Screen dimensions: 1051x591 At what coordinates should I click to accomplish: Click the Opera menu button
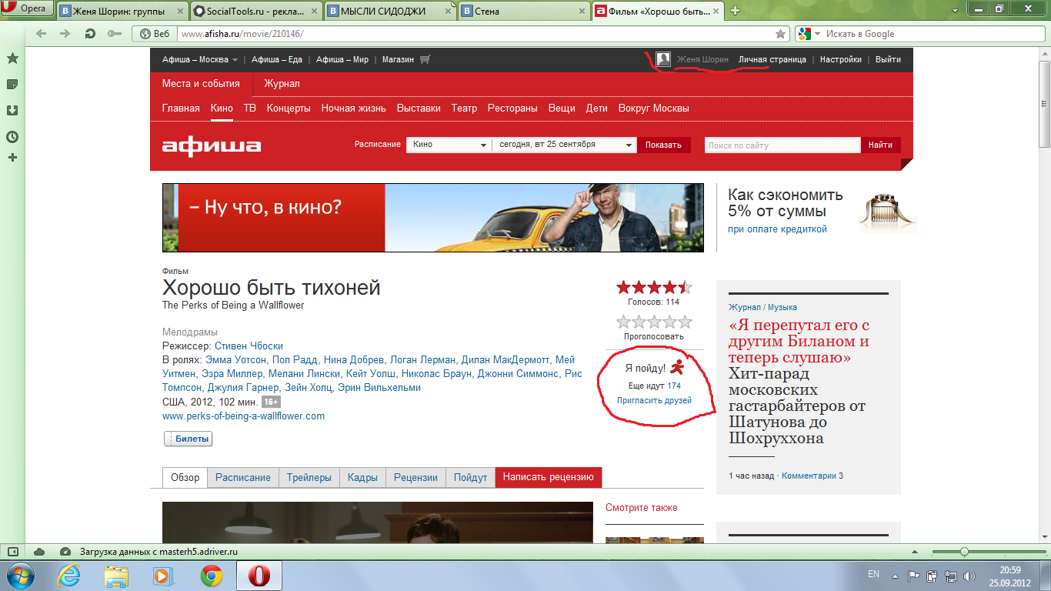point(28,9)
